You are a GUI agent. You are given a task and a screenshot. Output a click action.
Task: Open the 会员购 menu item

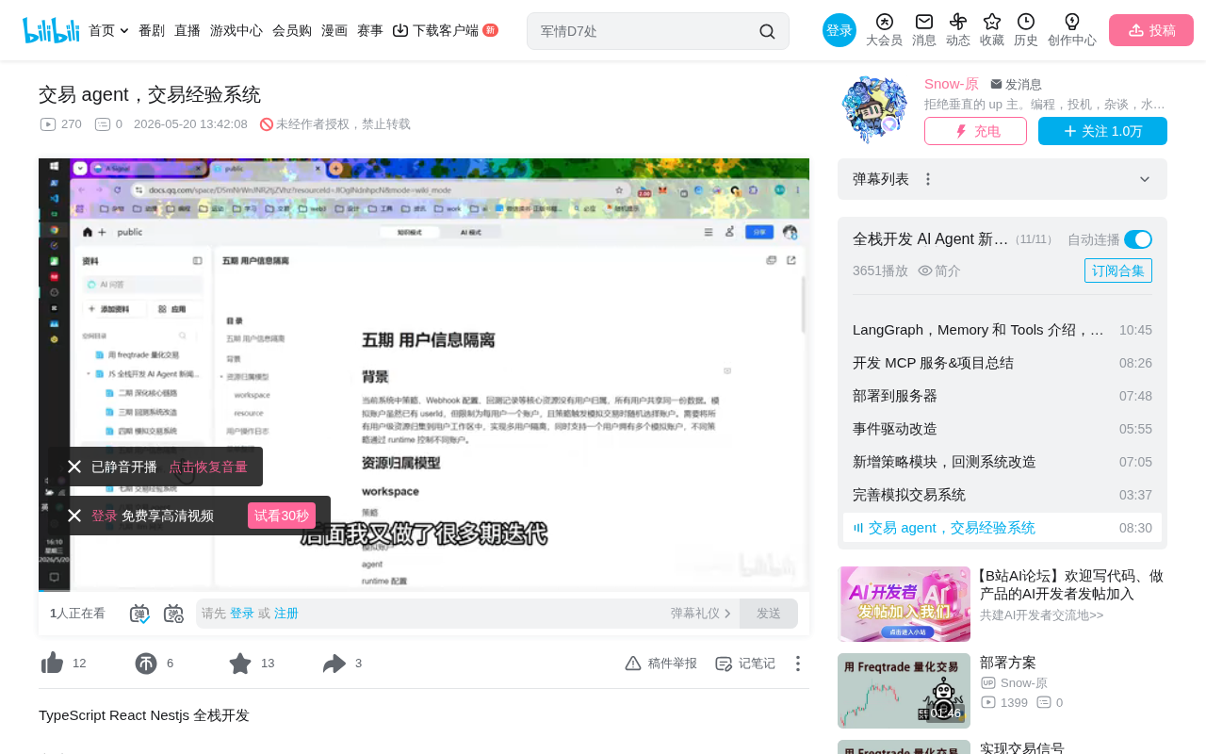[x=292, y=30]
